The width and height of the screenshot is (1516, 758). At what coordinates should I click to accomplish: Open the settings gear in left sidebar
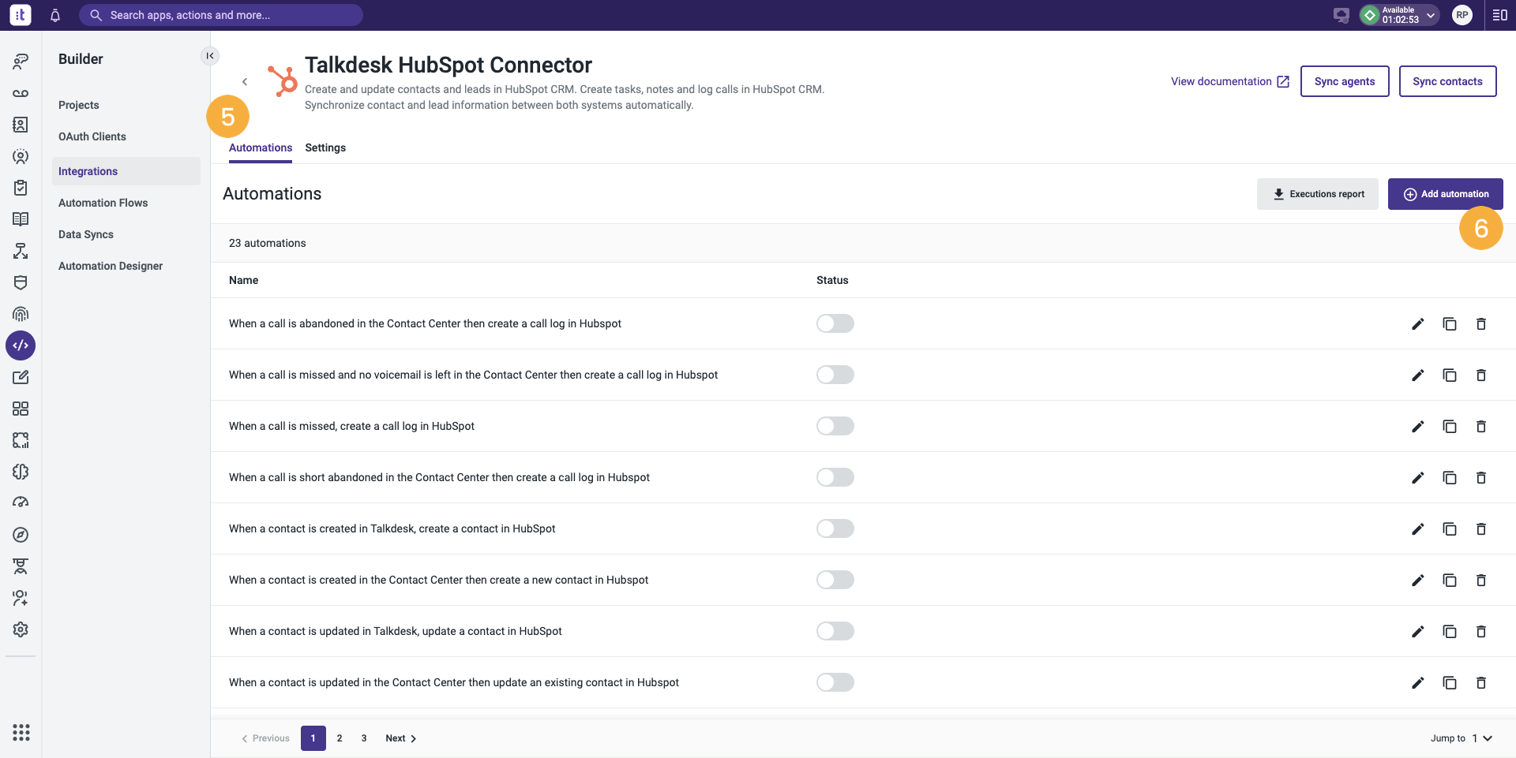click(x=21, y=629)
